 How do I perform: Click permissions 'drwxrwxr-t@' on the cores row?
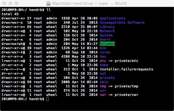point(13,52)
